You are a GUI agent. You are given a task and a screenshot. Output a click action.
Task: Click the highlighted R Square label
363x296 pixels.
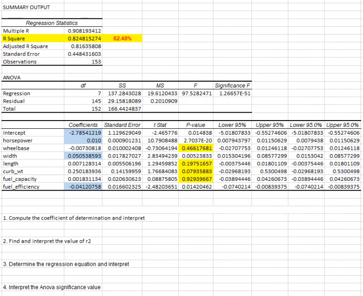14,38
